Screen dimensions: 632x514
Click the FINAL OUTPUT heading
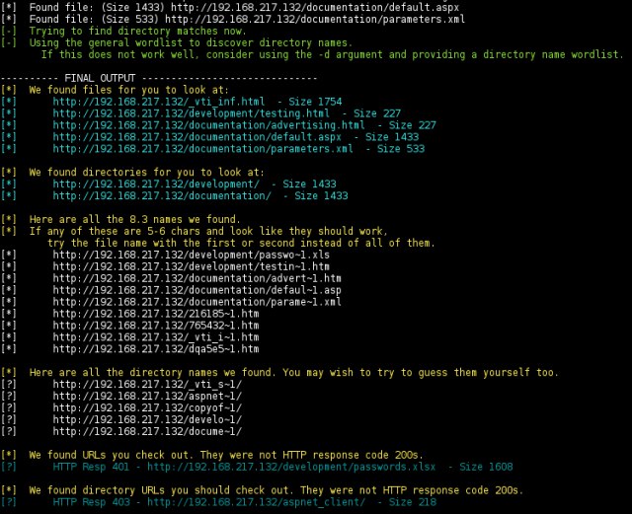coord(100,78)
